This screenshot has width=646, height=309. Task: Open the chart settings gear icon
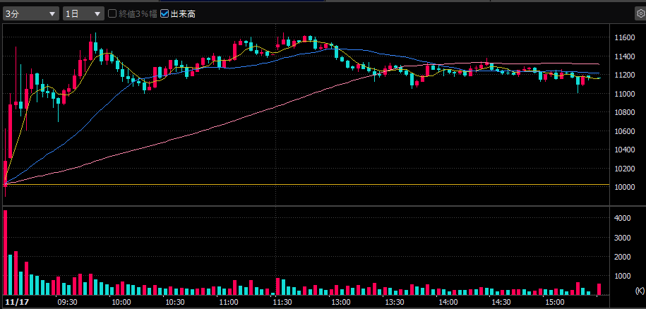[x=640, y=13]
